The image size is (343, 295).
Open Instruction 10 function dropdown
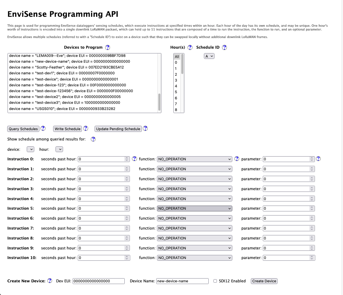click(195, 258)
